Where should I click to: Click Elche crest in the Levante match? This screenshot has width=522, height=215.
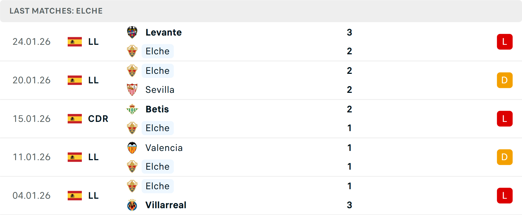pyautogui.click(x=132, y=51)
